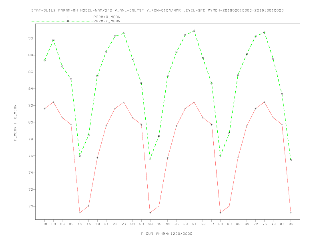This screenshot has width=317, height=244.
Task: Select the red O_MEAN point at hour 00
Action: coord(45,108)
